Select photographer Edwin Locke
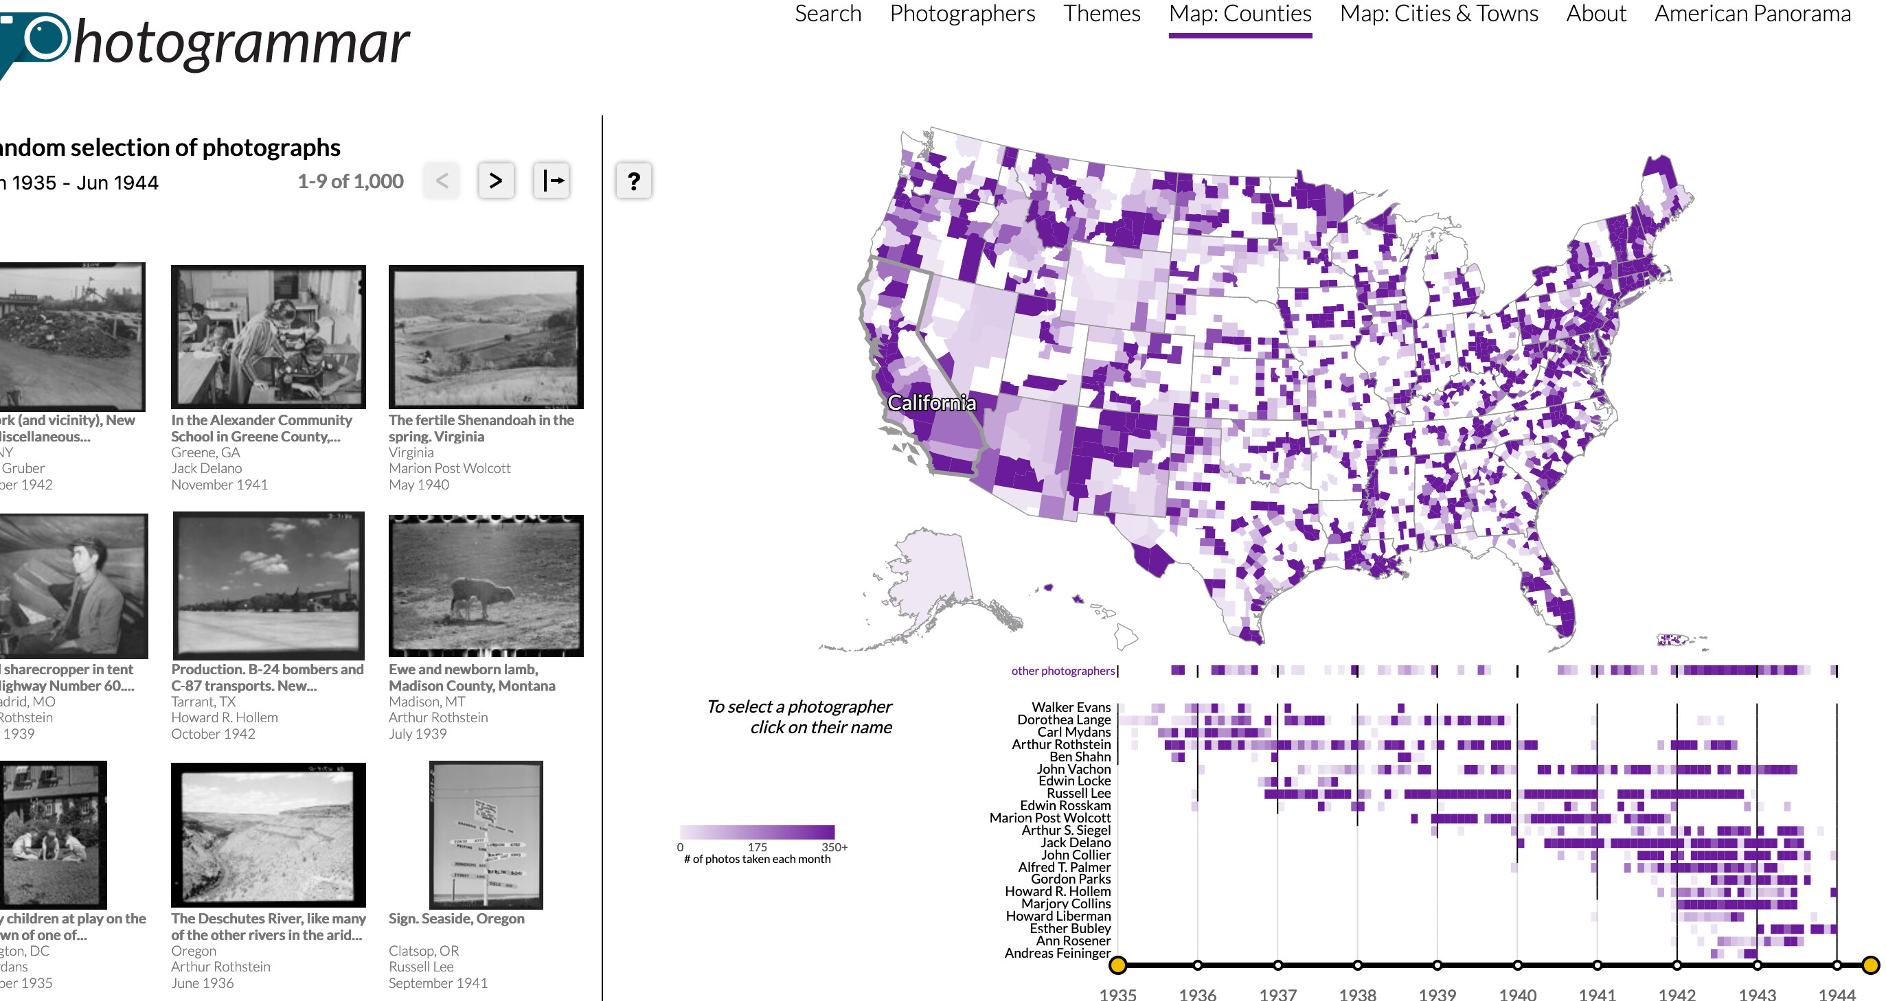Image resolution: width=1886 pixels, height=1001 pixels. (x=1074, y=781)
